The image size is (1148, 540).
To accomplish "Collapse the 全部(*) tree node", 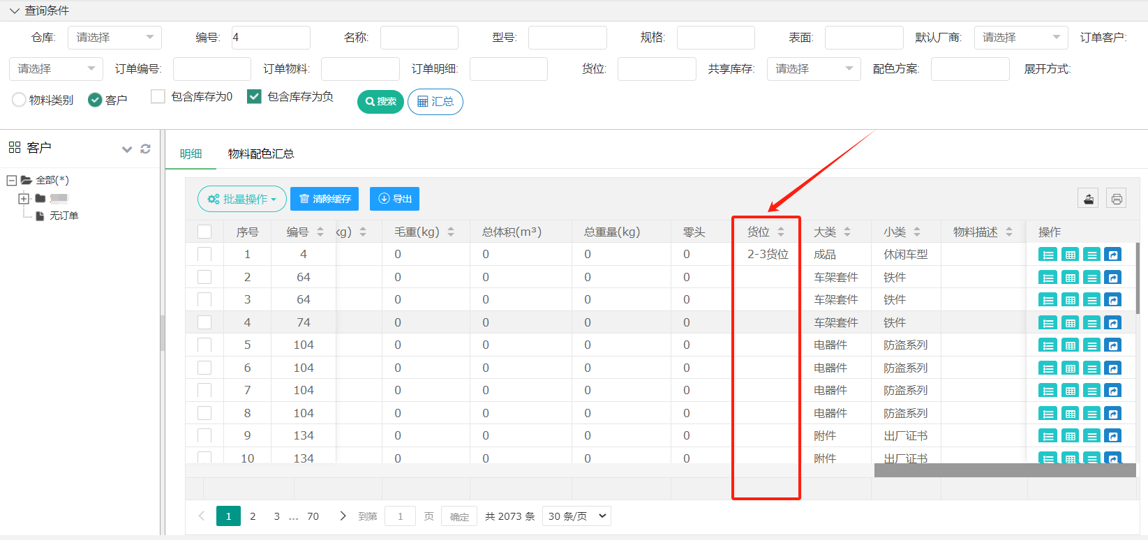I will pos(11,180).
